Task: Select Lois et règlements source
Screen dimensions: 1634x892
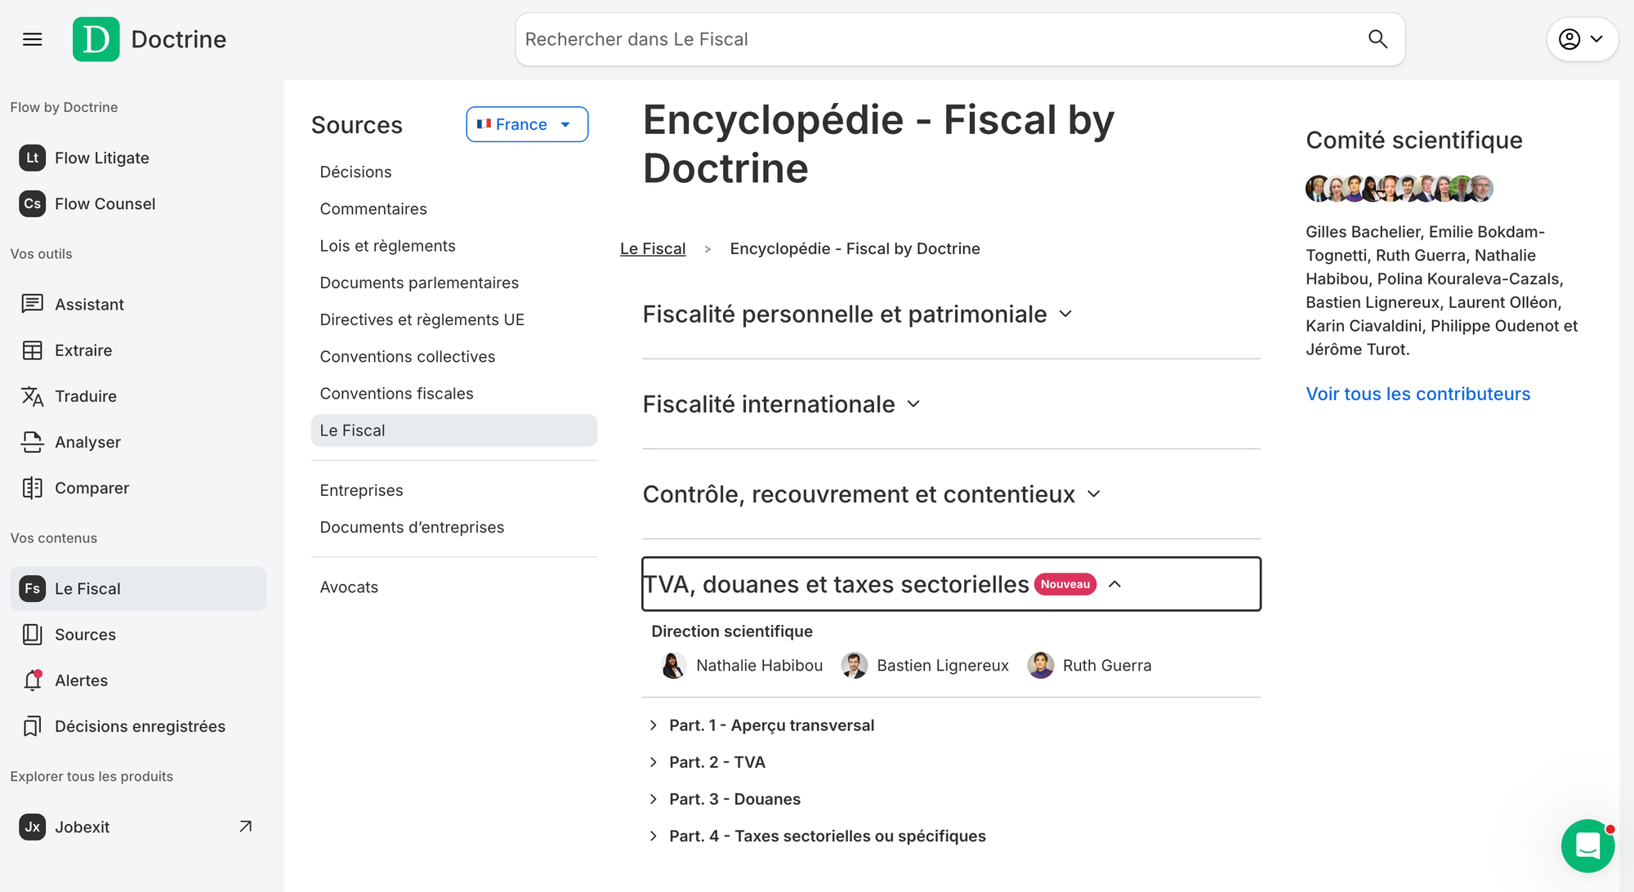Action: pos(387,246)
